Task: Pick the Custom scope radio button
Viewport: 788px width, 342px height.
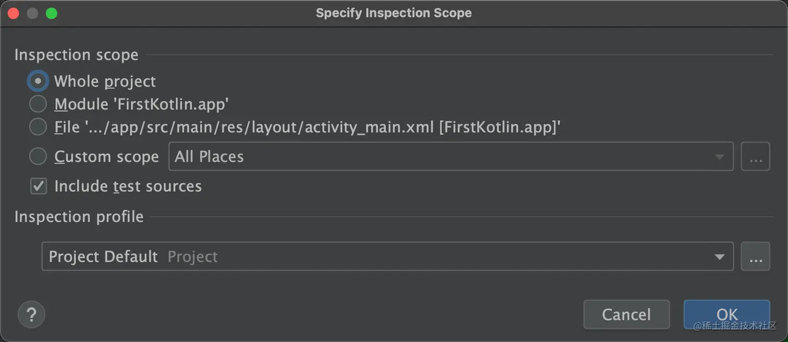Action: tap(38, 156)
